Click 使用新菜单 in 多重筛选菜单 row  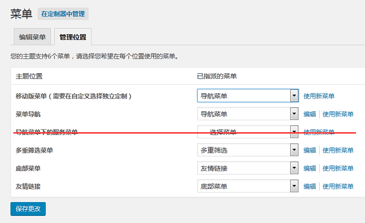338,150
